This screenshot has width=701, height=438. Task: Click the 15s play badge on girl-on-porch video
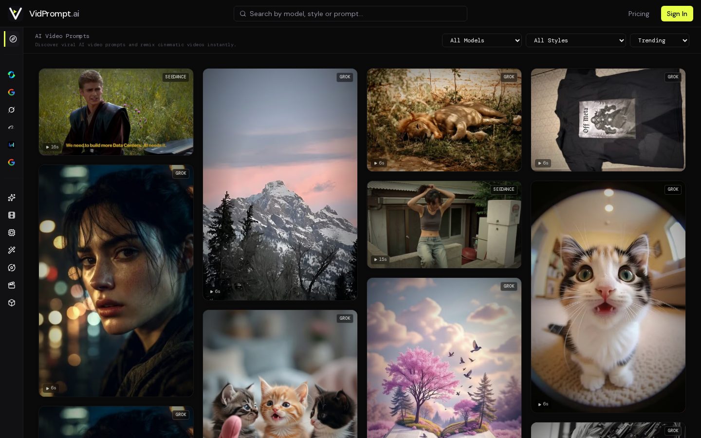point(380,259)
